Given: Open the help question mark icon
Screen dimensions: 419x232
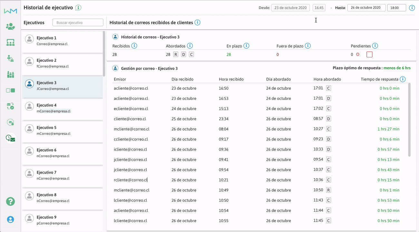Looking at the screenshot, I should point(10,201).
